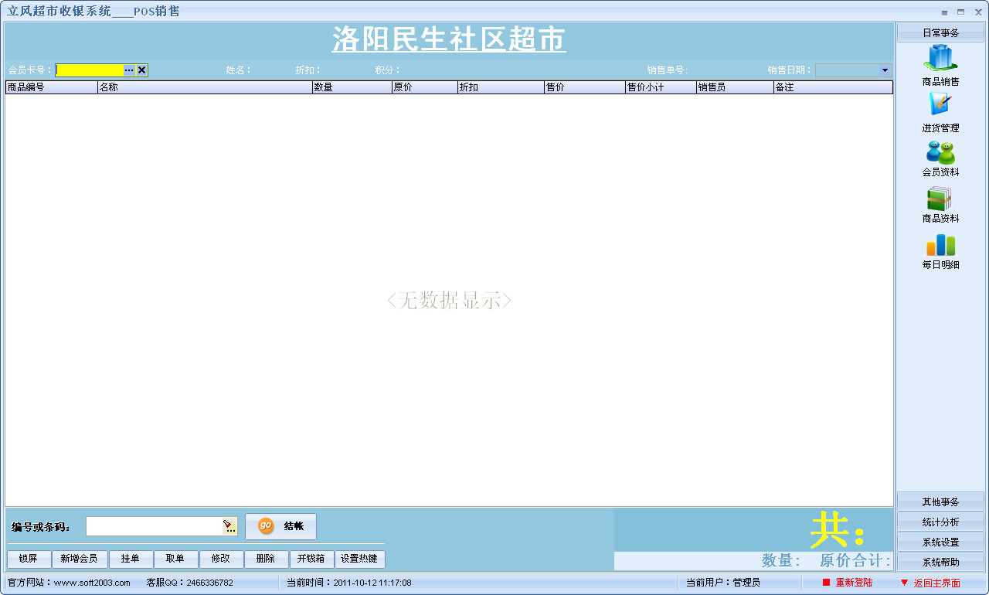Click the ellipsis browse button for member card
The width and height of the screenshot is (989, 595).
coord(129,70)
